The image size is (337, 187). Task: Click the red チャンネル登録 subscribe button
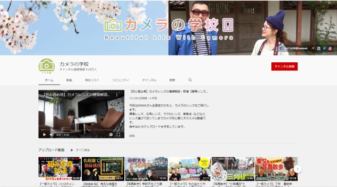284,67
